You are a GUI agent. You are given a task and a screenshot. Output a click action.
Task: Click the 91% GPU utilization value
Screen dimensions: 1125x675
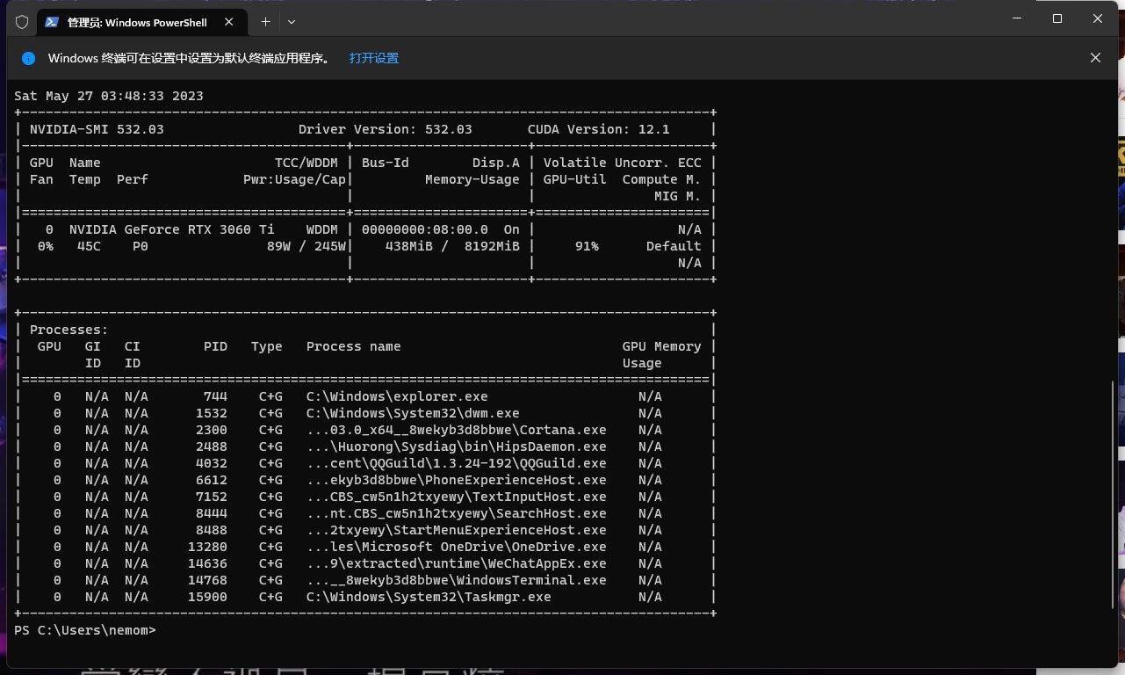click(587, 246)
